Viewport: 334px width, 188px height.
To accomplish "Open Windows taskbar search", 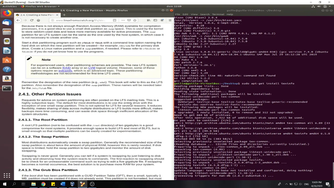I will coord(14,184).
